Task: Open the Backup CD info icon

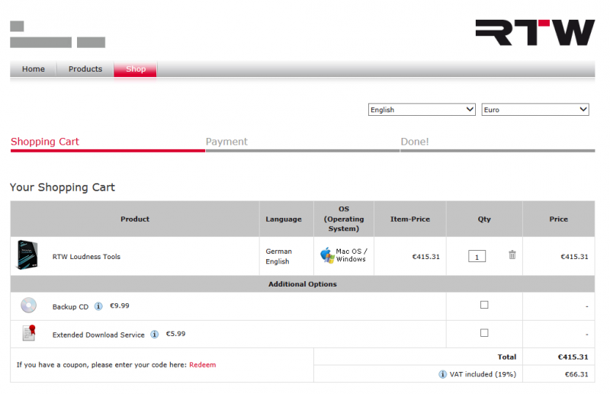Action: point(98,306)
